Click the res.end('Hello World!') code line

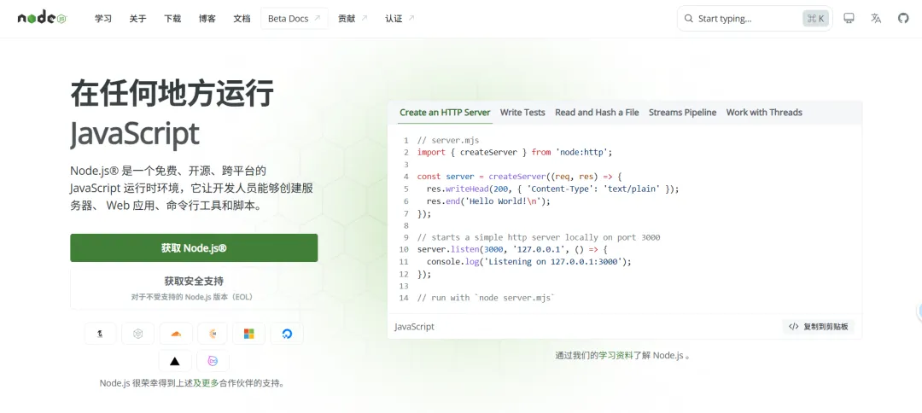(x=488, y=201)
